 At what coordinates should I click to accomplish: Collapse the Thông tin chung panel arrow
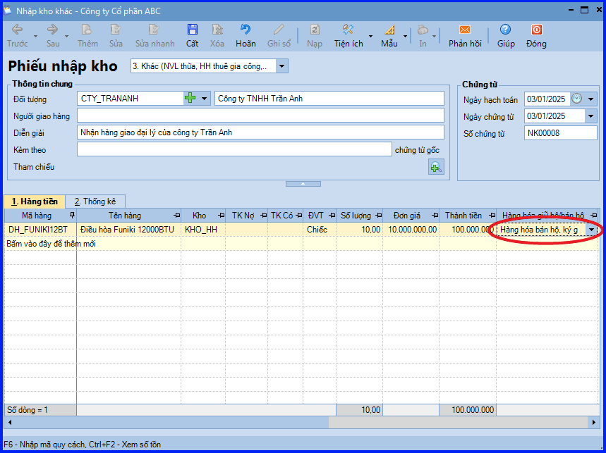pos(303,184)
